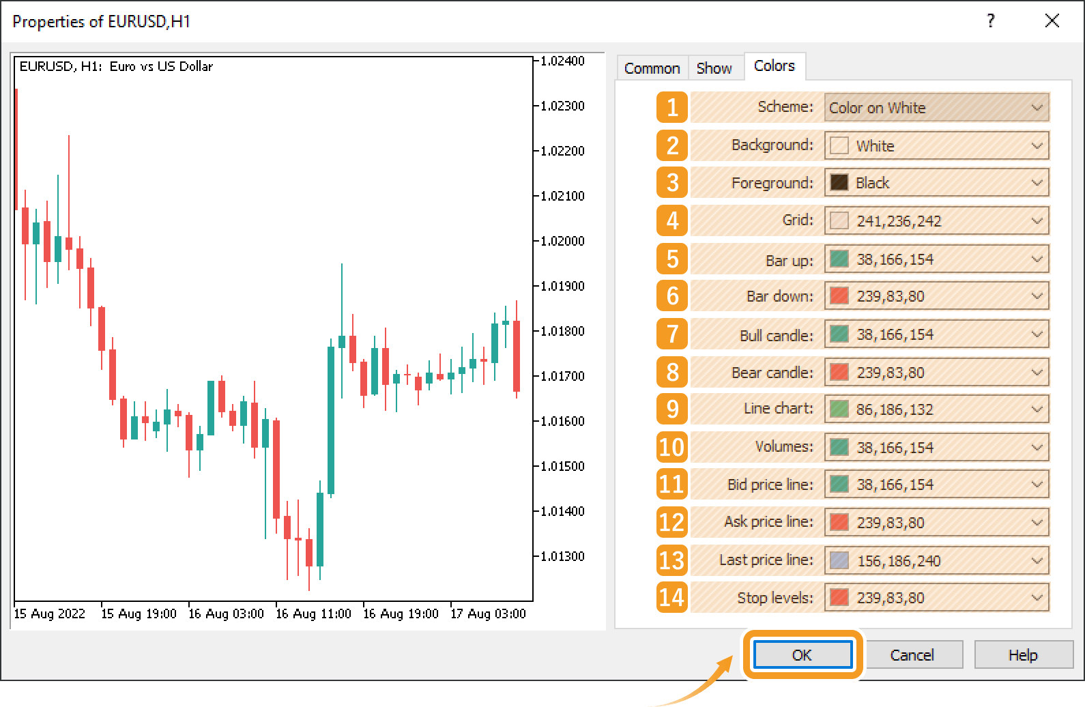
Task: Click the Bar up green color swatch
Action: point(839,259)
